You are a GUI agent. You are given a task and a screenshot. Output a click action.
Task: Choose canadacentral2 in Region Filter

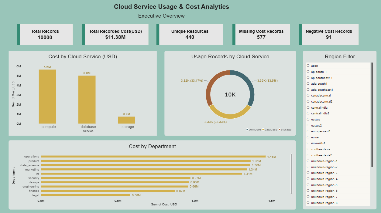(x=308, y=101)
